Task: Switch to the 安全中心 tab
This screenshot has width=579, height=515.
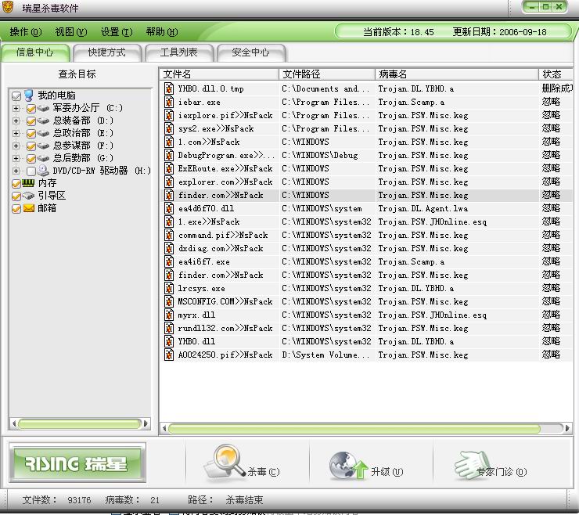Action: point(250,52)
